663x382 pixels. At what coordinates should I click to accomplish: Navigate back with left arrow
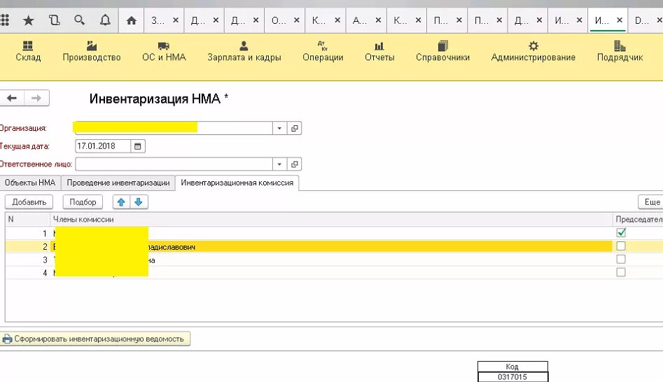(x=12, y=98)
